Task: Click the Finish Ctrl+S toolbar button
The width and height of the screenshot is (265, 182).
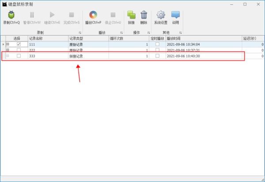Action: pos(72,18)
